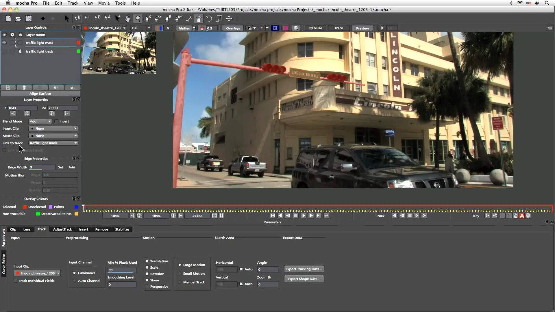The height and width of the screenshot is (312, 555).
Task: Select the Auto Channel radio button
Action: [75, 281]
